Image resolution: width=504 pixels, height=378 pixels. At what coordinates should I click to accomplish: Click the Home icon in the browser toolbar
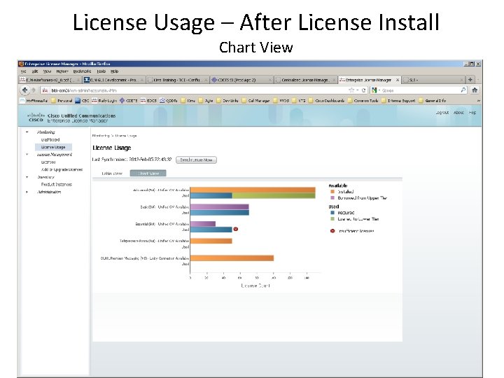click(475, 90)
